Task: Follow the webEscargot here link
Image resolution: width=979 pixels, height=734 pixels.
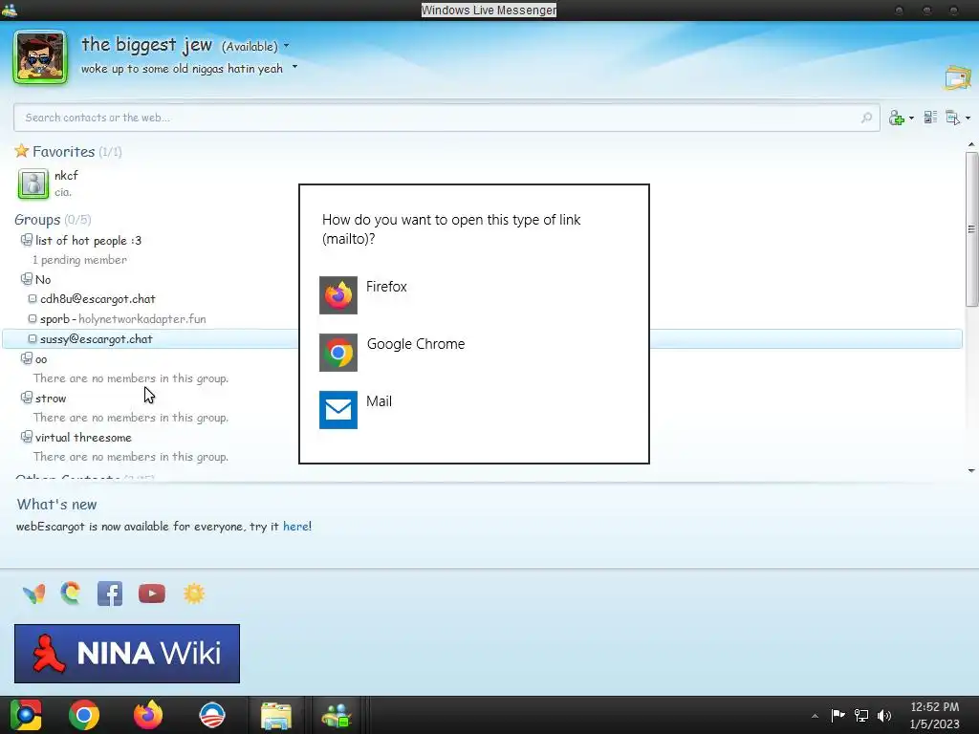Action: tap(295, 527)
